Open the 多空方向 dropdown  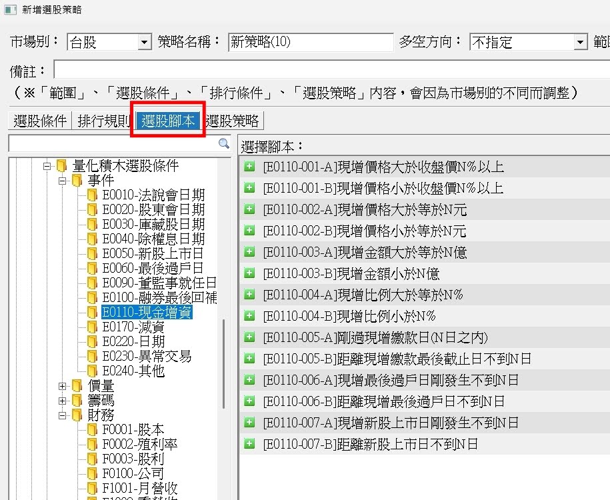point(580,43)
